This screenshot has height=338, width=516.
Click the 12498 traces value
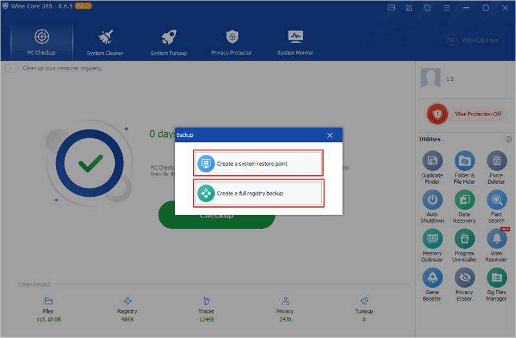click(x=206, y=319)
